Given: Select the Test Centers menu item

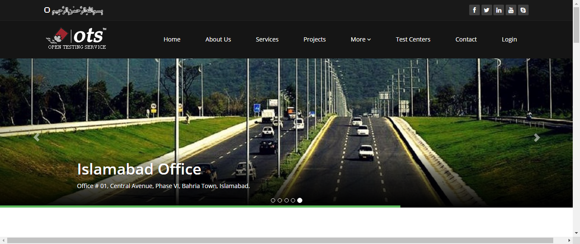Looking at the screenshot, I should point(413,39).
